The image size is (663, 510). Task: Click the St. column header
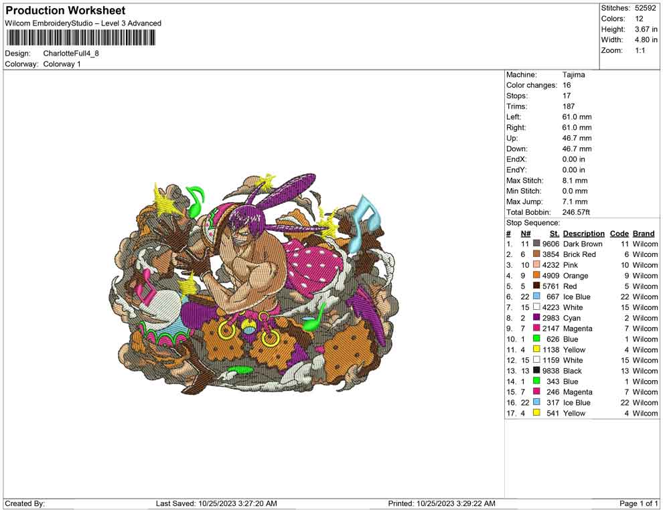pos(555,233)
